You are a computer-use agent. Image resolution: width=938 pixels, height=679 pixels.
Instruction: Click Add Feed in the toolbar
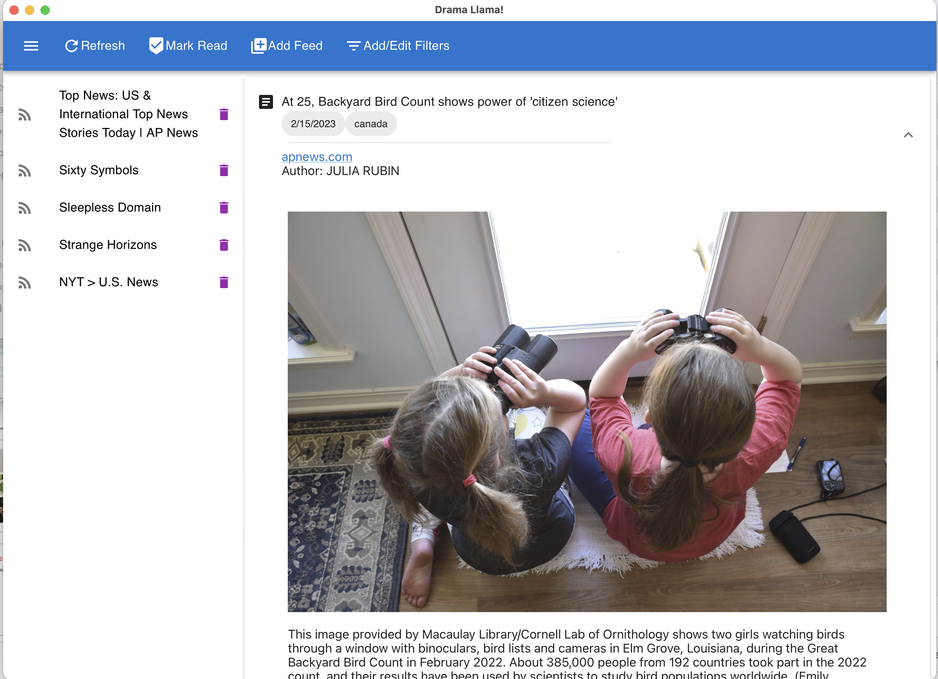click(x=295, y=45)
